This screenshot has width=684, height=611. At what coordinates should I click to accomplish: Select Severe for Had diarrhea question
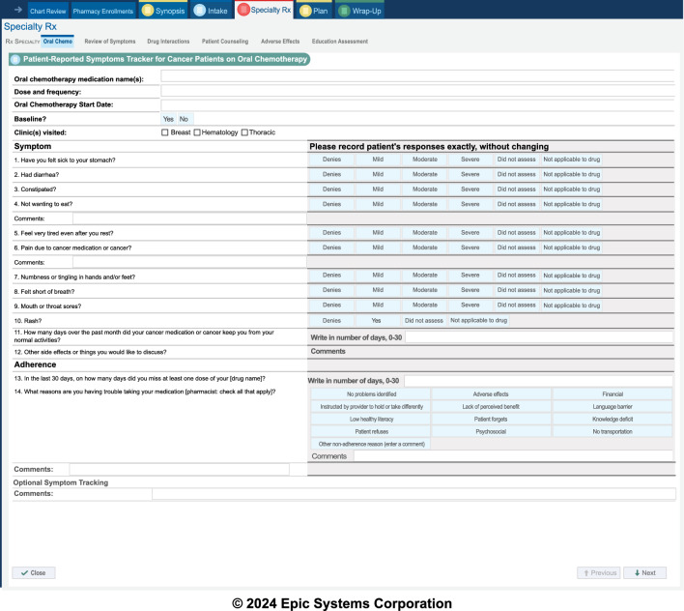[x=470, y=175]
